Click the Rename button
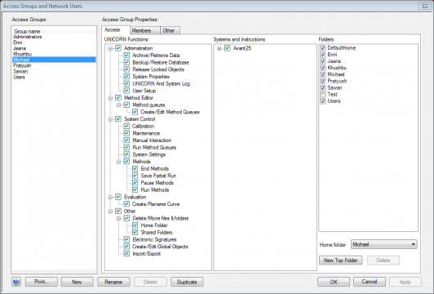434x294 pixels. coord(113,282)
